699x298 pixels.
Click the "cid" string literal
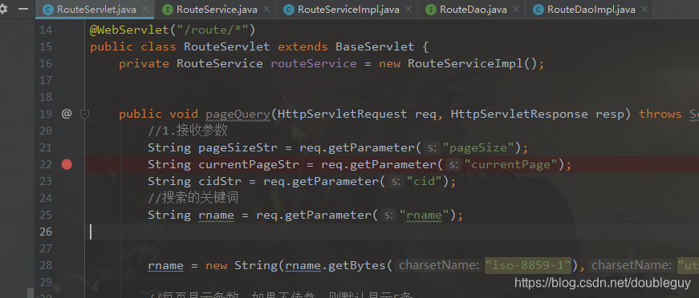tap(424, 182)
